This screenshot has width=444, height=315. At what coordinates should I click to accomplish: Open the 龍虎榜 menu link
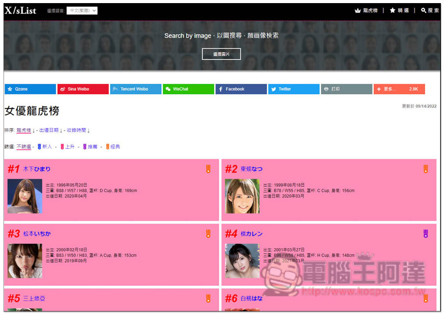370,11
